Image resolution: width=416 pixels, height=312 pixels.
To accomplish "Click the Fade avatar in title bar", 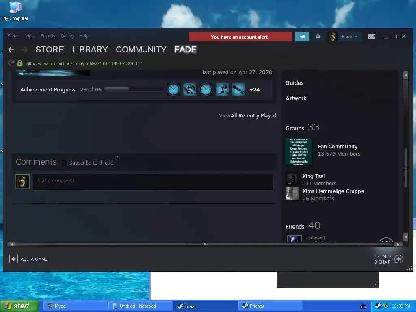I will (x=333, y=37).
